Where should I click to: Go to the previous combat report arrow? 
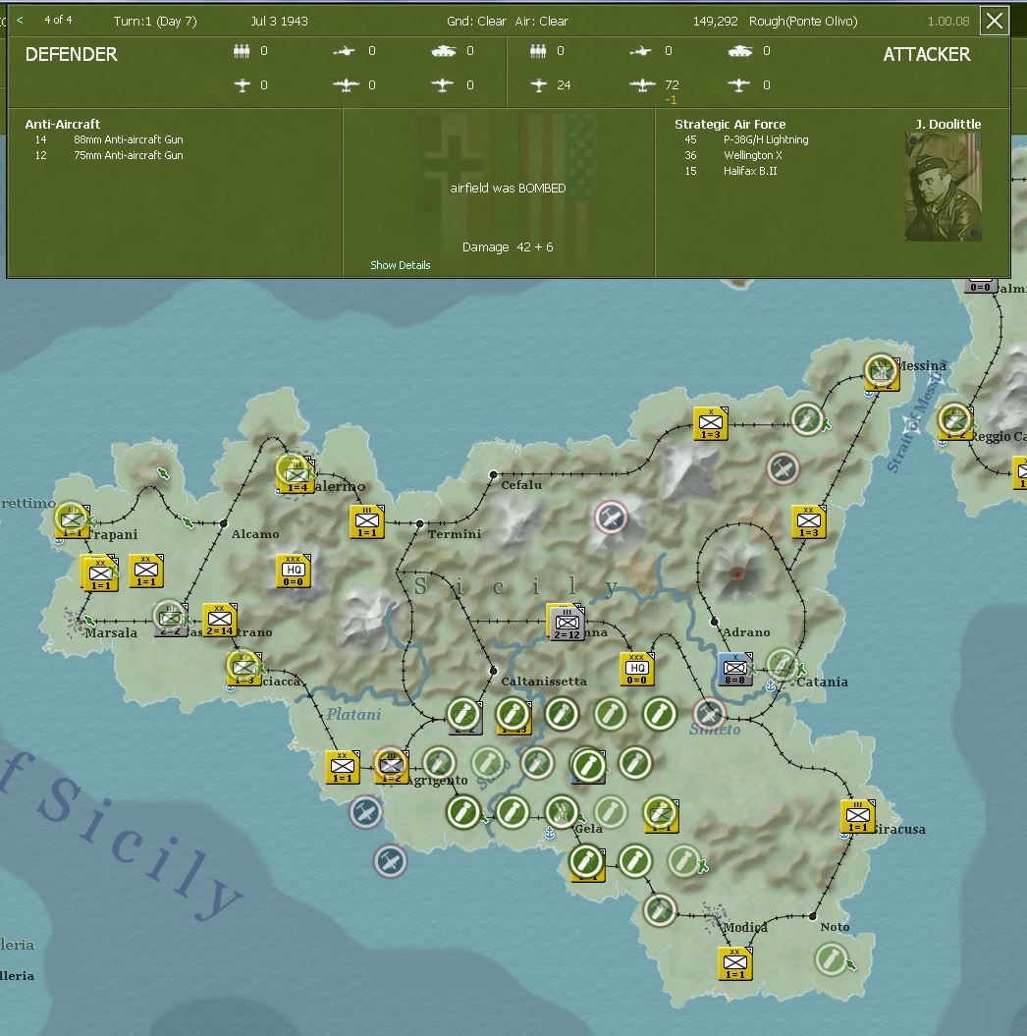click(20, 21)
